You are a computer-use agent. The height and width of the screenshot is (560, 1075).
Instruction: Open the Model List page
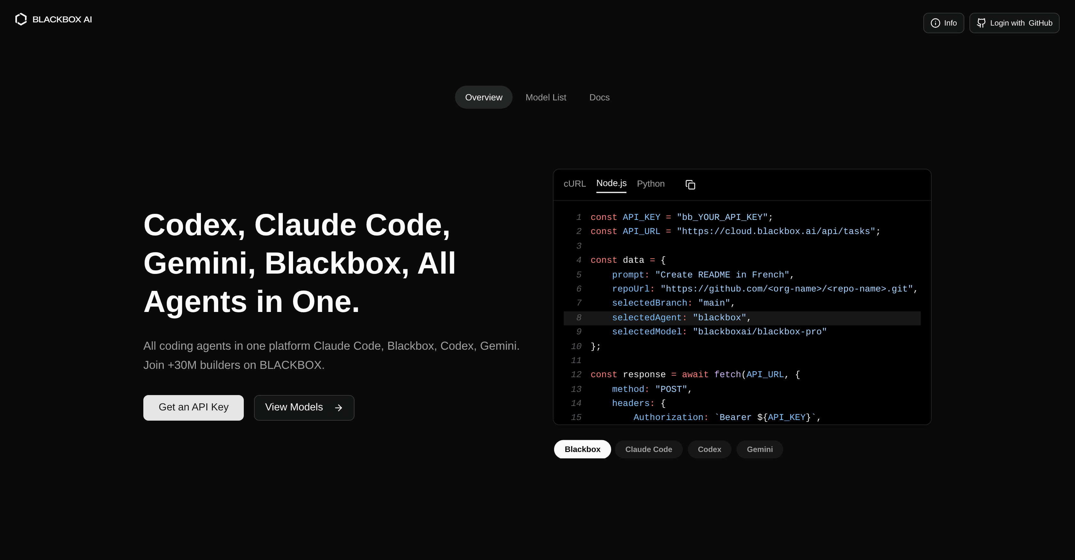546,97
